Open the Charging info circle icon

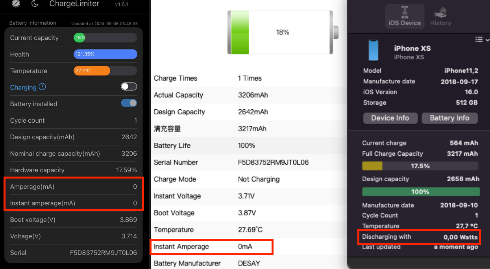pyautogui.click(x=43, y=87)
